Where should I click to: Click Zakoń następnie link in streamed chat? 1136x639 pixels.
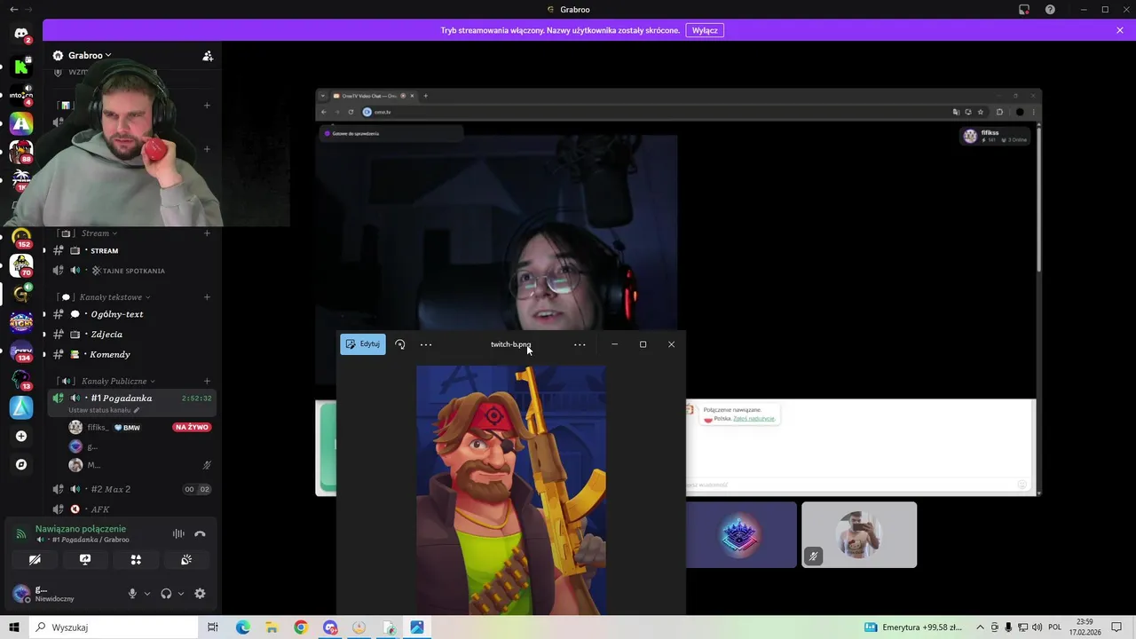(754, 418)
